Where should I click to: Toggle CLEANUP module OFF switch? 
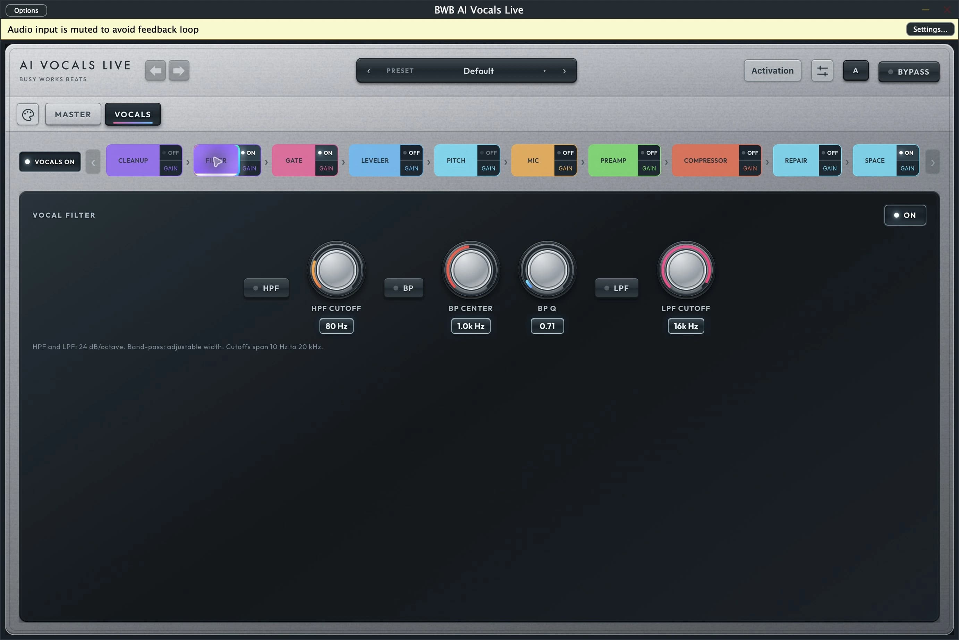pos(170,153)
